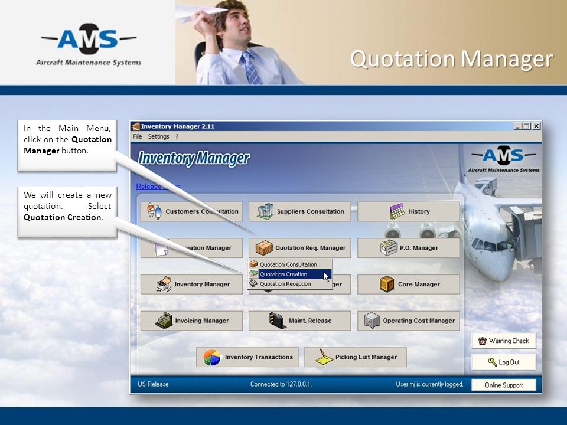Screen dimensions: 567x425
Task: Click the Suppliers Consultation button label
Action: 310,211
